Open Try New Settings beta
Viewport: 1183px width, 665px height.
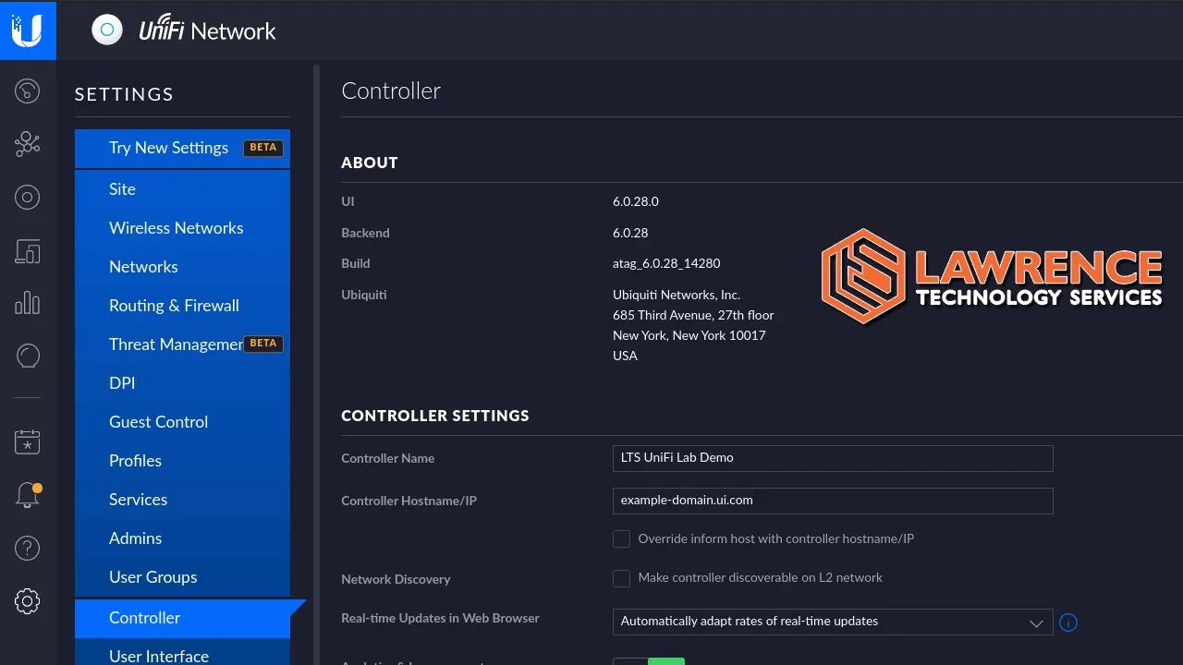coord(182,148)
